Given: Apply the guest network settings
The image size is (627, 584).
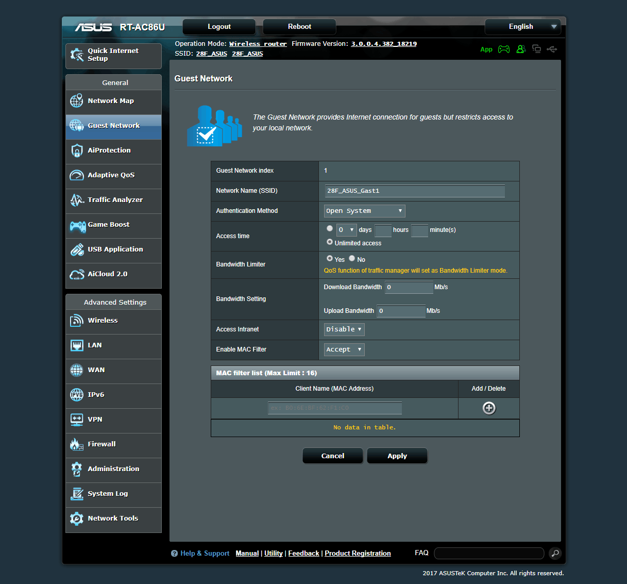Looking at the screenshot, I should coord(397,456).
